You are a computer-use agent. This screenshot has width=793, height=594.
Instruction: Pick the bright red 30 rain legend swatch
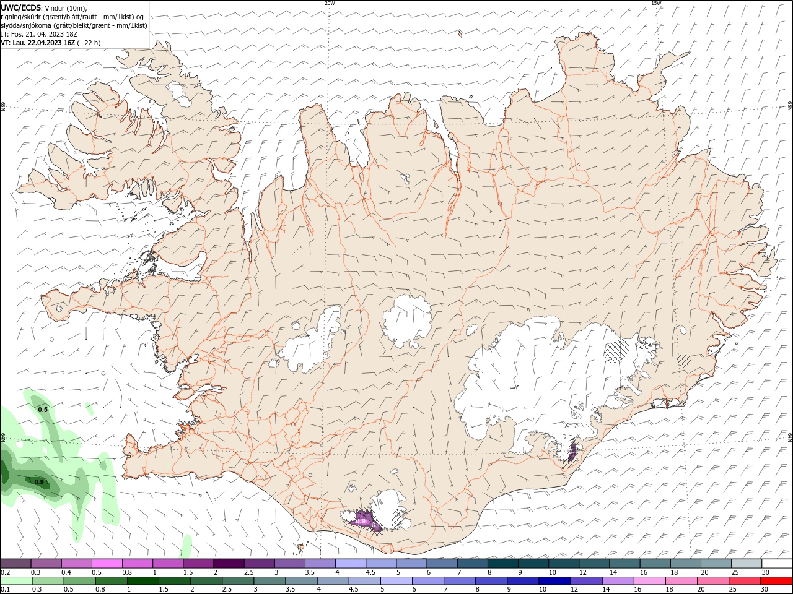tap(776, 581)
